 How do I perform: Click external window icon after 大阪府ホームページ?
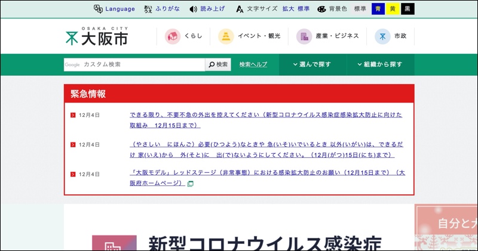tap(190, 184)
